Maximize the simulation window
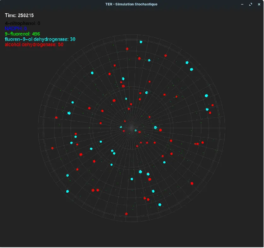The image size is (264, 248). tap(250, 4)
